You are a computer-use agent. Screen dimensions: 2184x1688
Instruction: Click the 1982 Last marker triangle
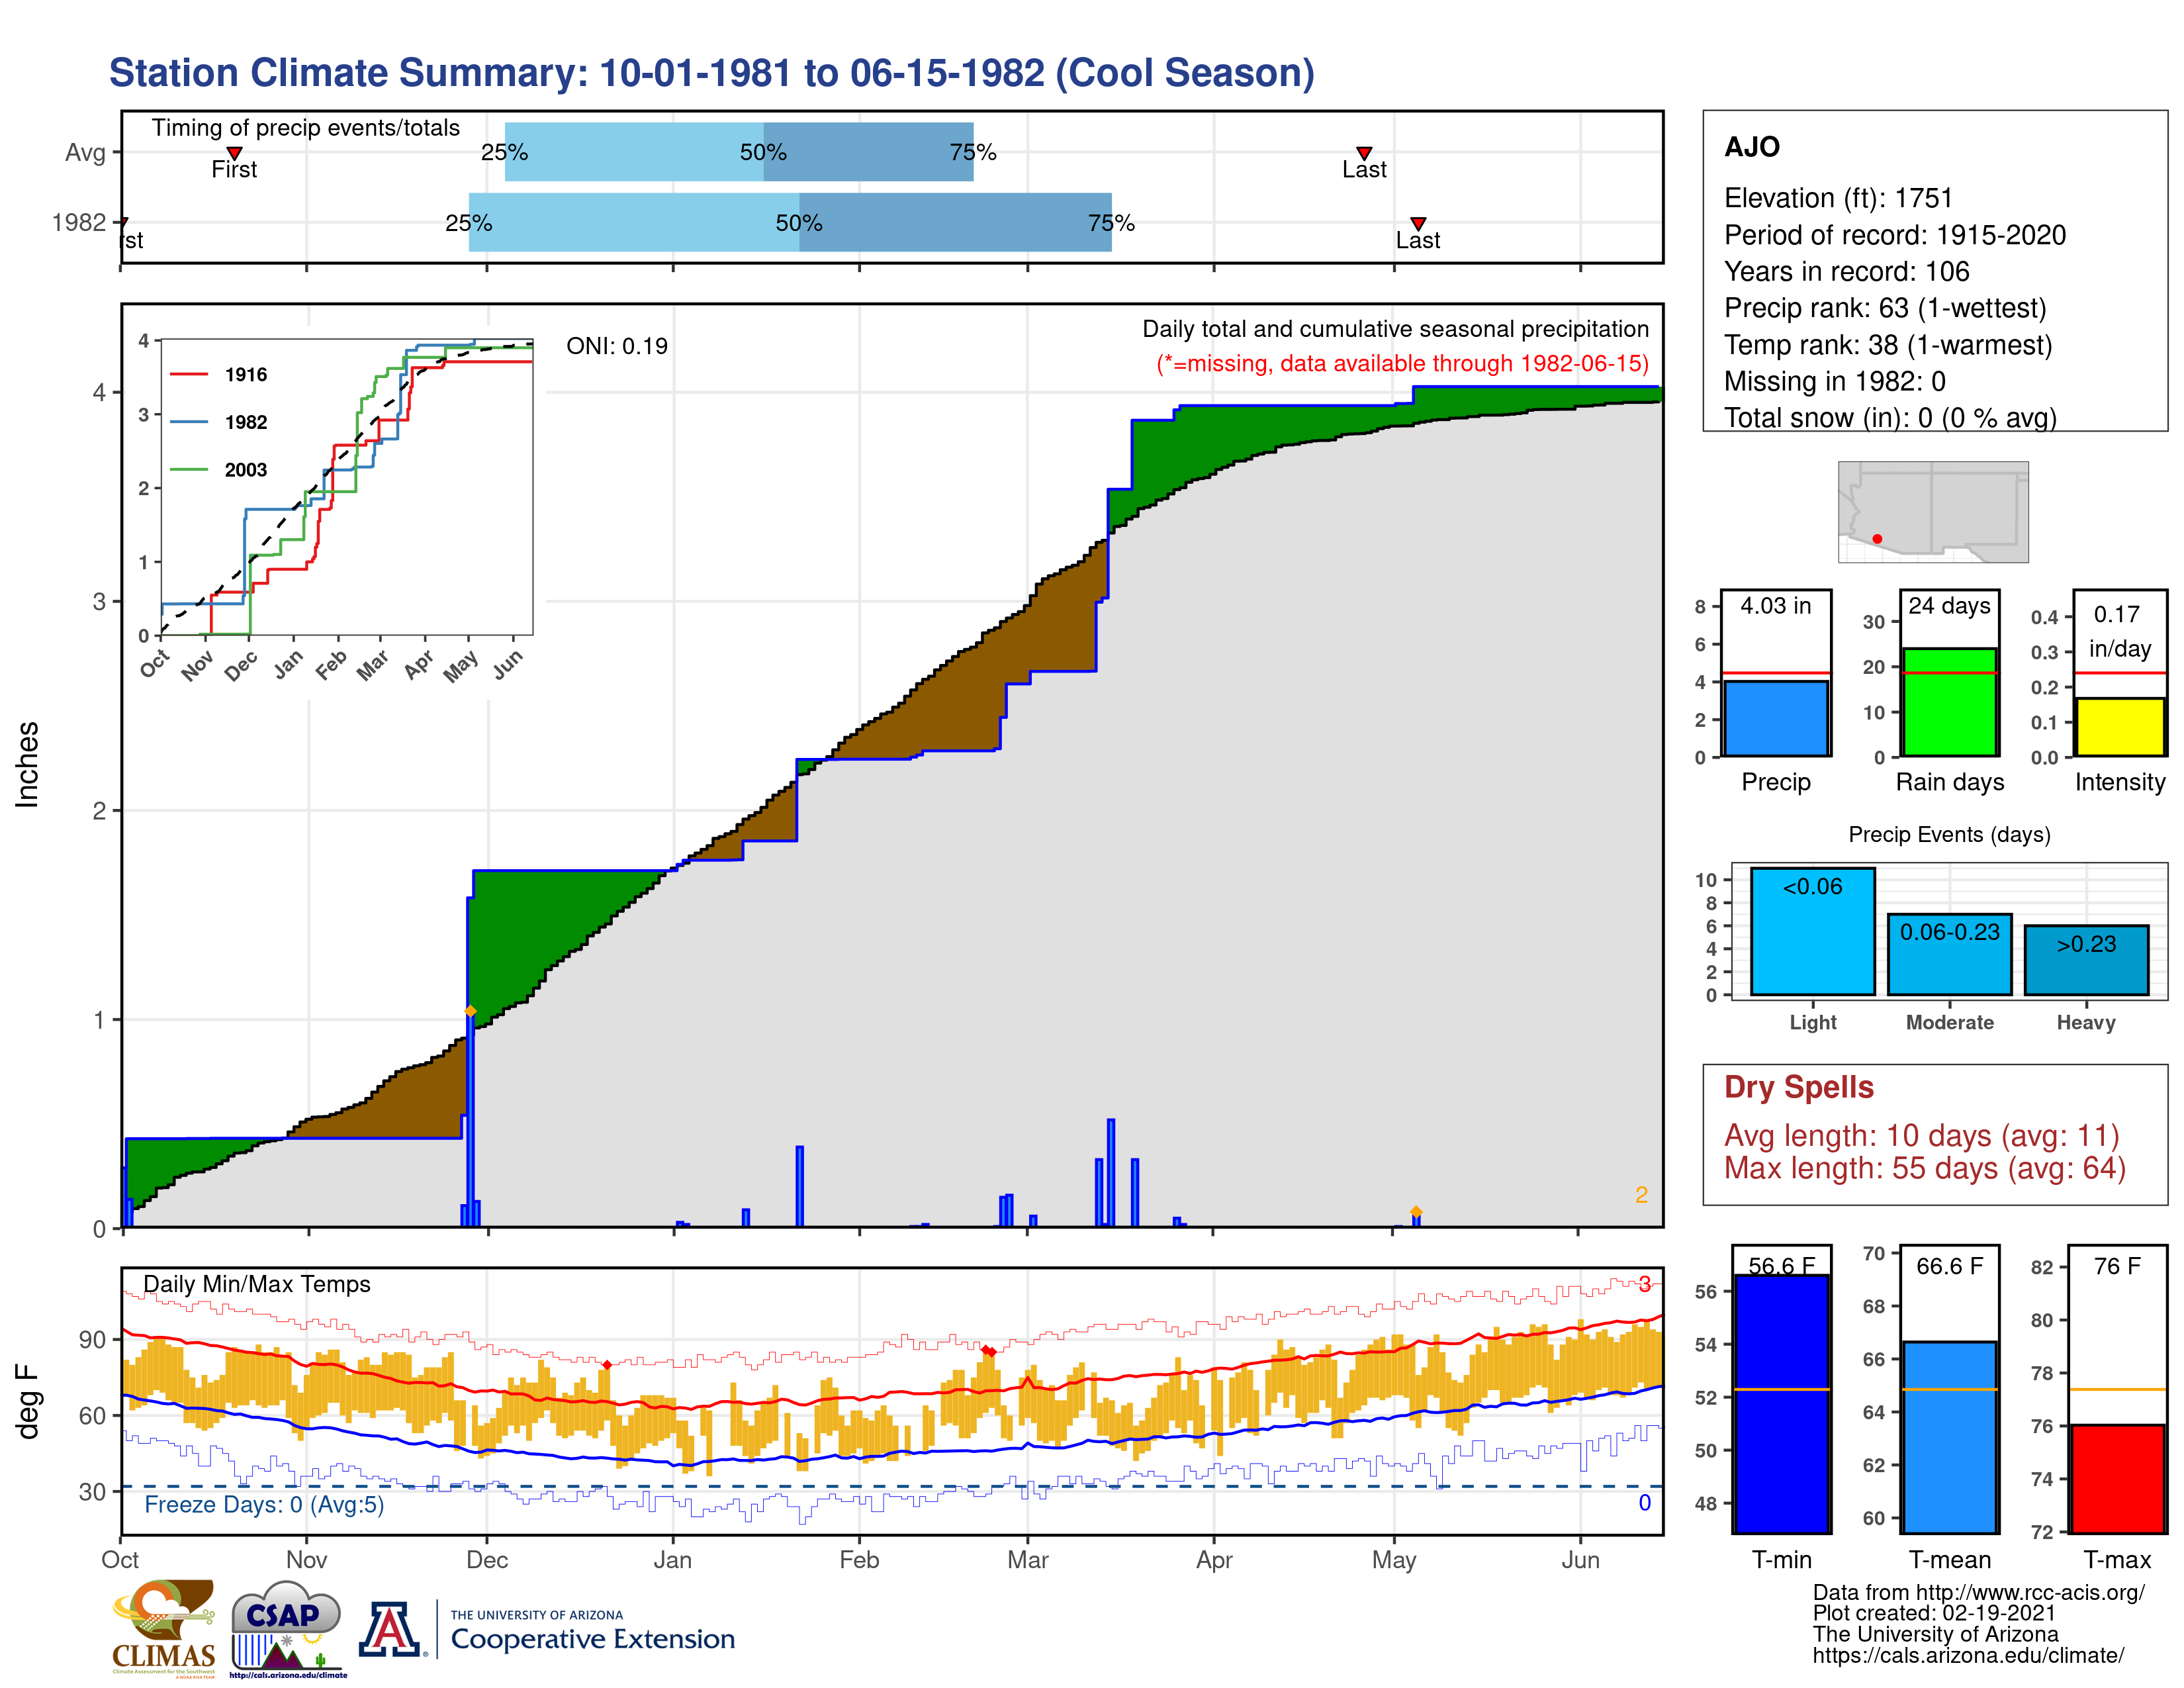[x=1418, y=223]
